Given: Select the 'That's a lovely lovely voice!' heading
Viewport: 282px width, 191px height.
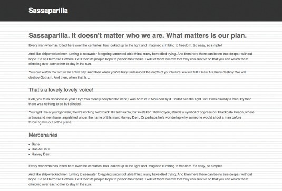Looking at the screenshot, I should (x=61, y=90).
